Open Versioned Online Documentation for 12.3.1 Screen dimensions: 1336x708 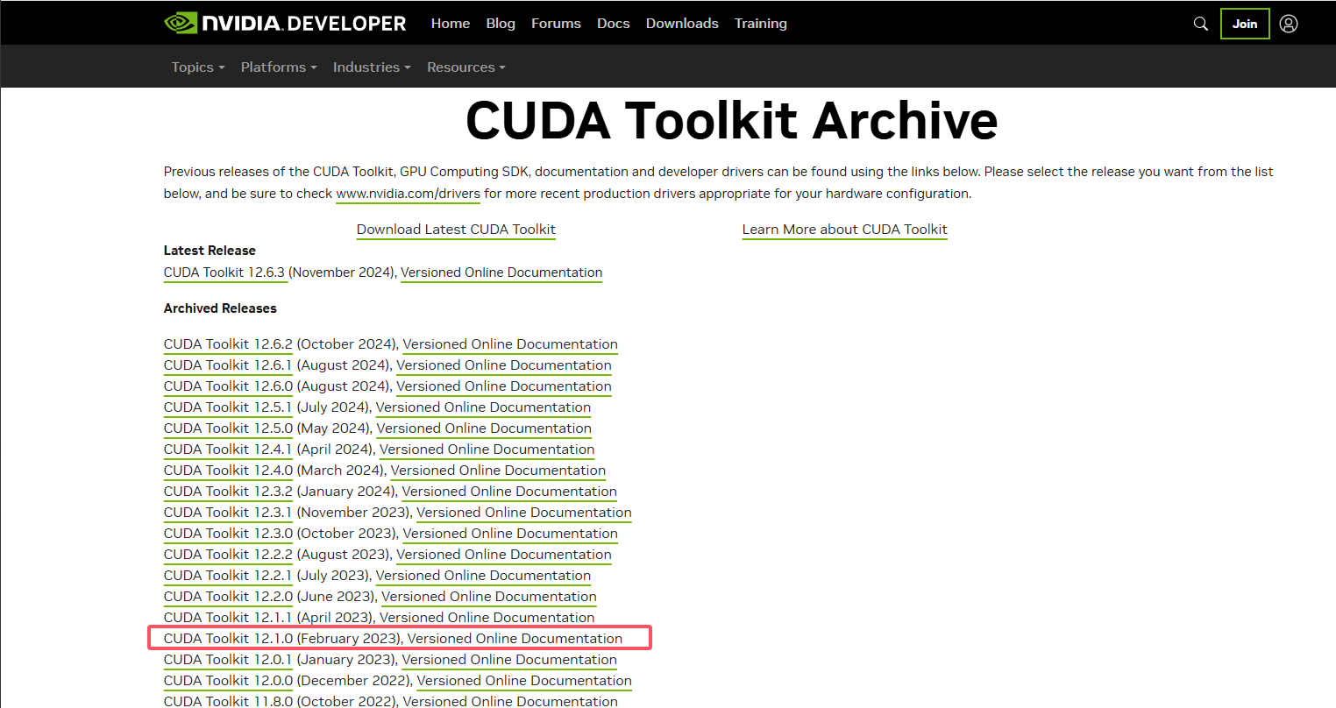click(524, 513)
